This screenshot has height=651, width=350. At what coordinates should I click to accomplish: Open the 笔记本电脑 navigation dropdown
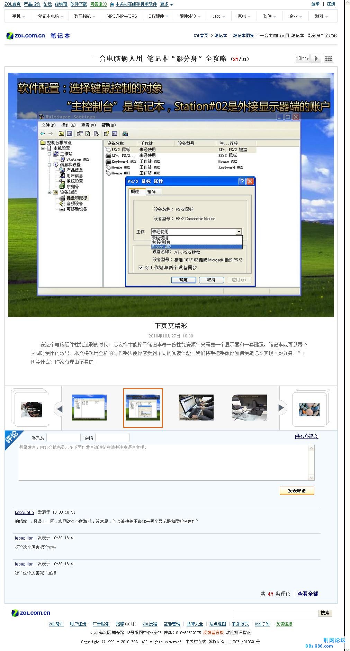(x=51, y=16)
